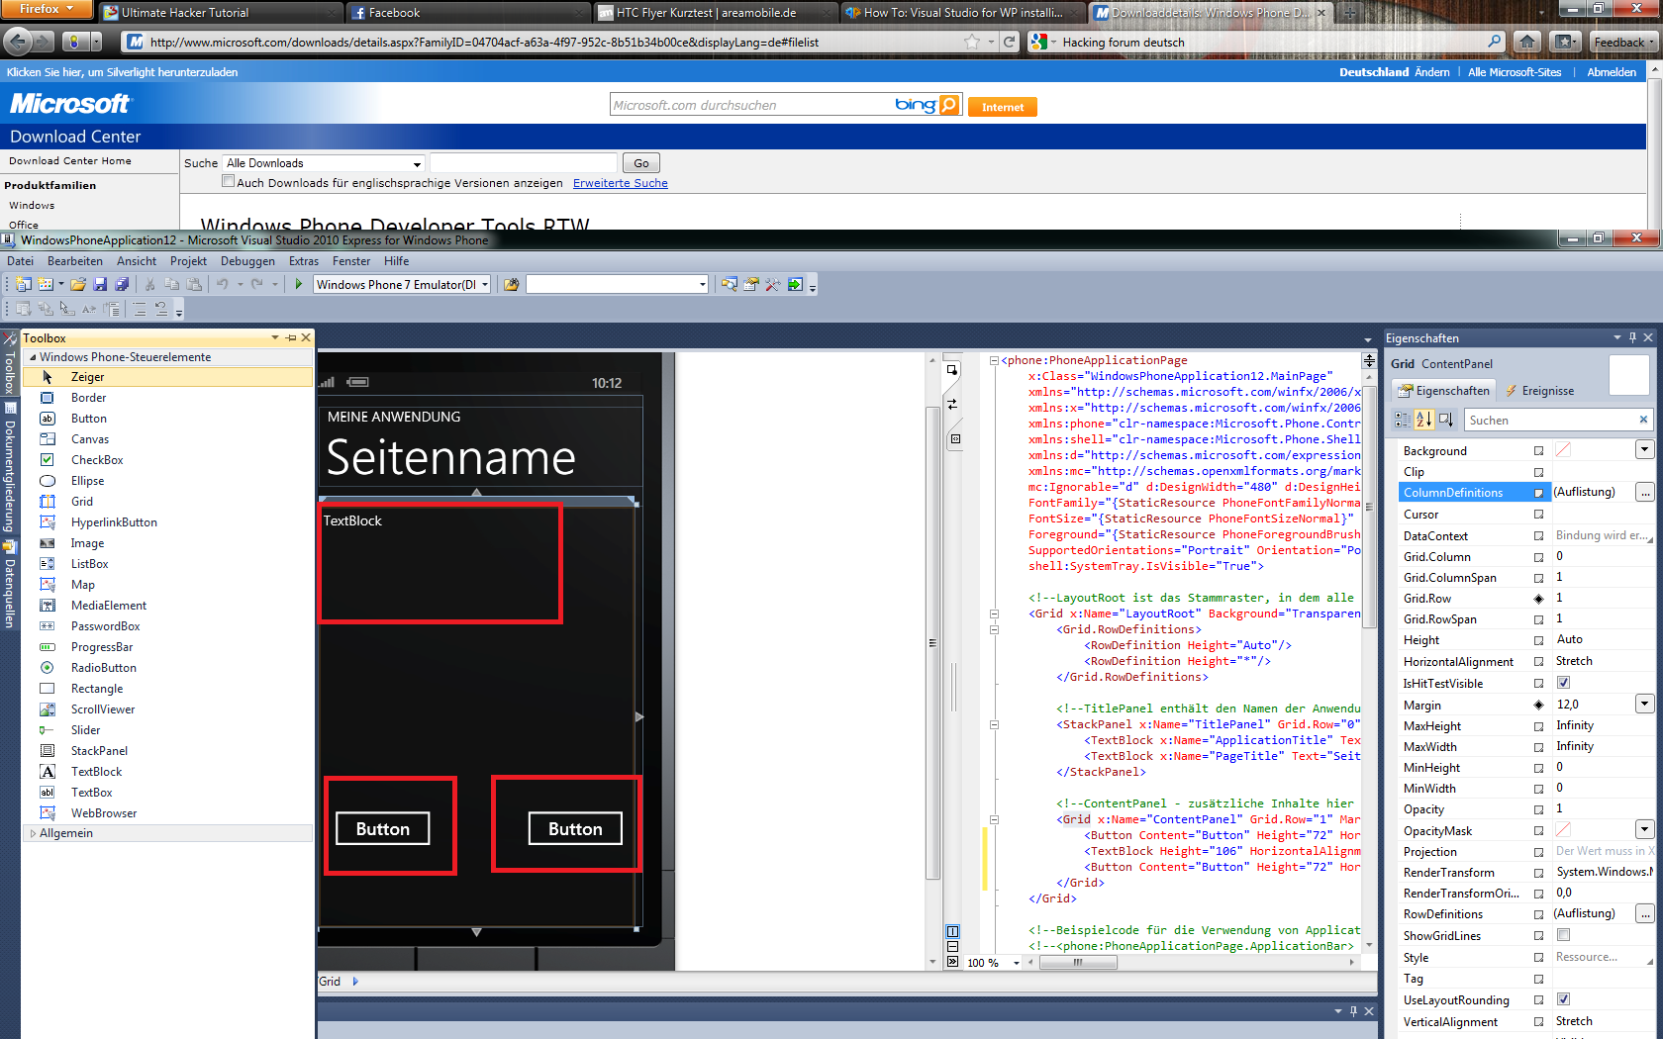1663x1039 pixels.
Task: Sort properties alphabetically with A-Z icon
Action: 1424,420
